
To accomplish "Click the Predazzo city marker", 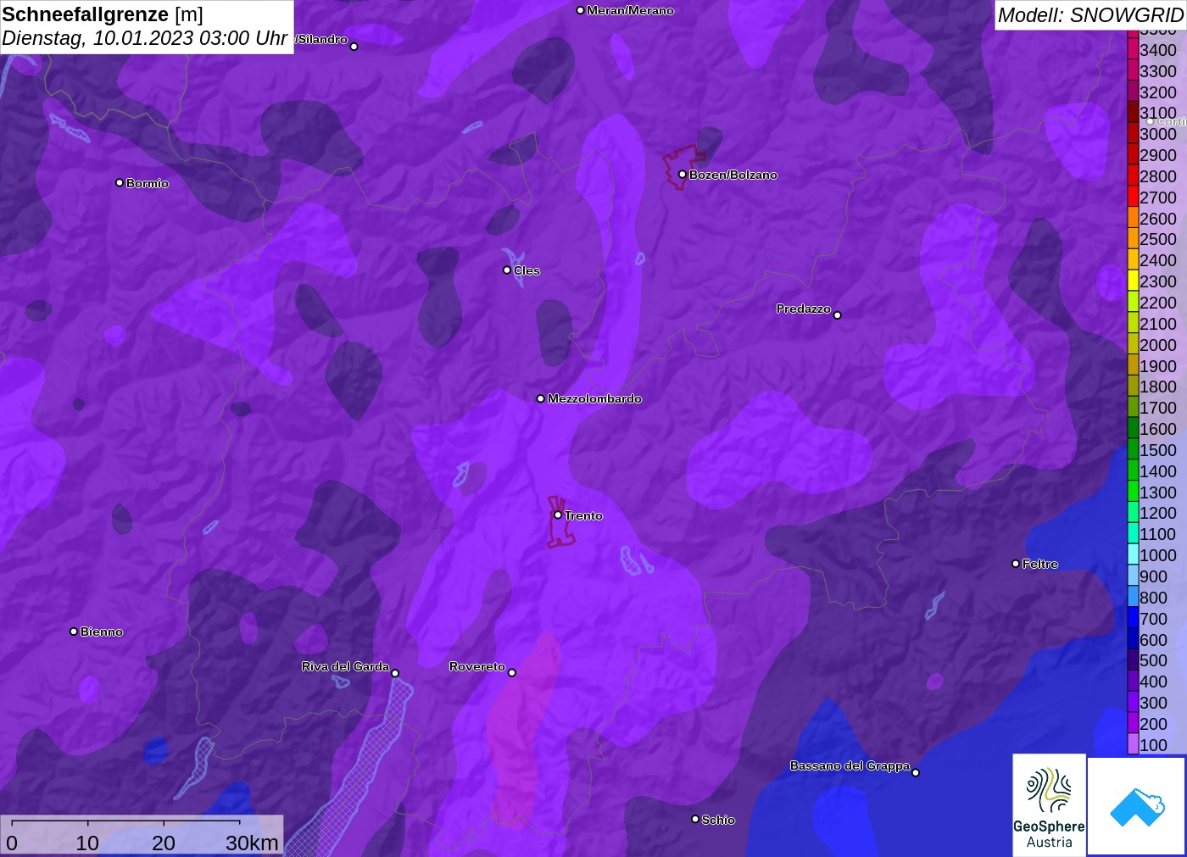I will coord(837,315).
